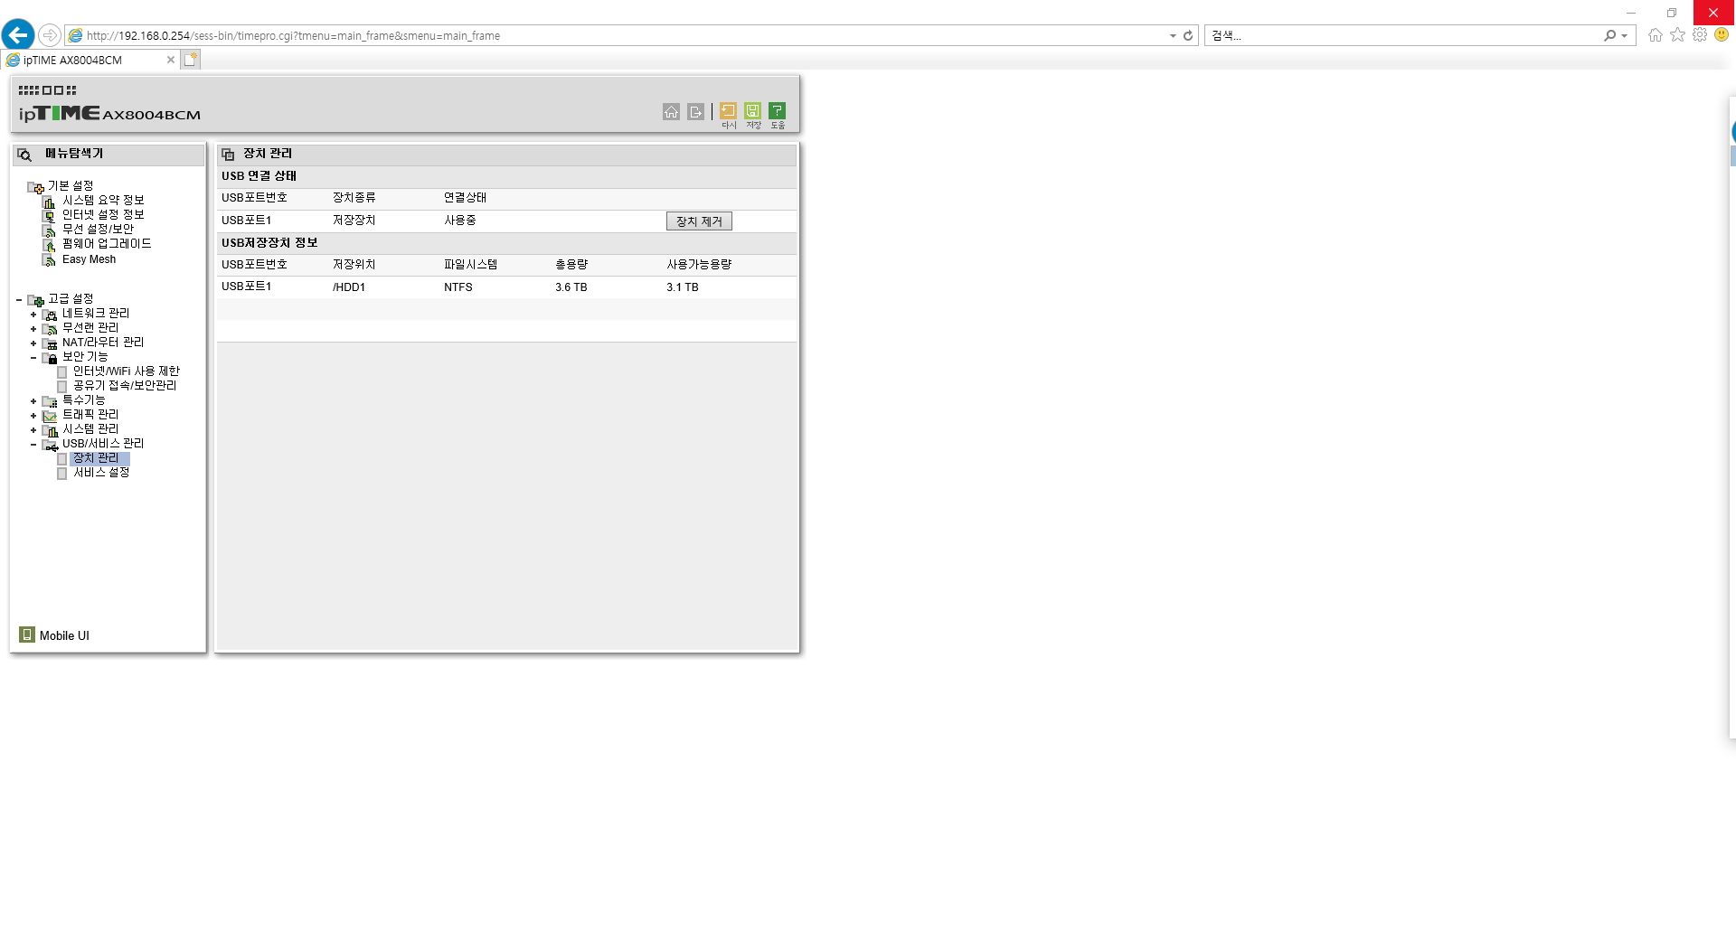Open 시스템 요약 정보 menu item
Screen dimensions: 1736x940
point(103,201)
